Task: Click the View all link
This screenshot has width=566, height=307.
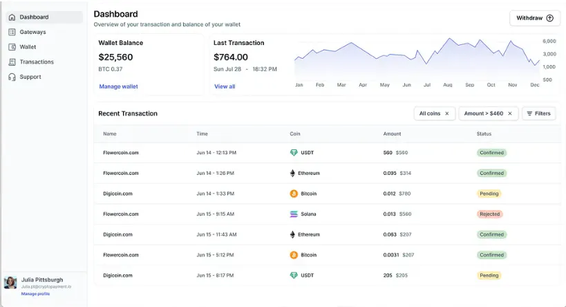Action: (225, 86)
